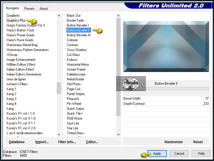Select the Button Beveler II filter
214x161 pixels.
(x=78, y=30)
